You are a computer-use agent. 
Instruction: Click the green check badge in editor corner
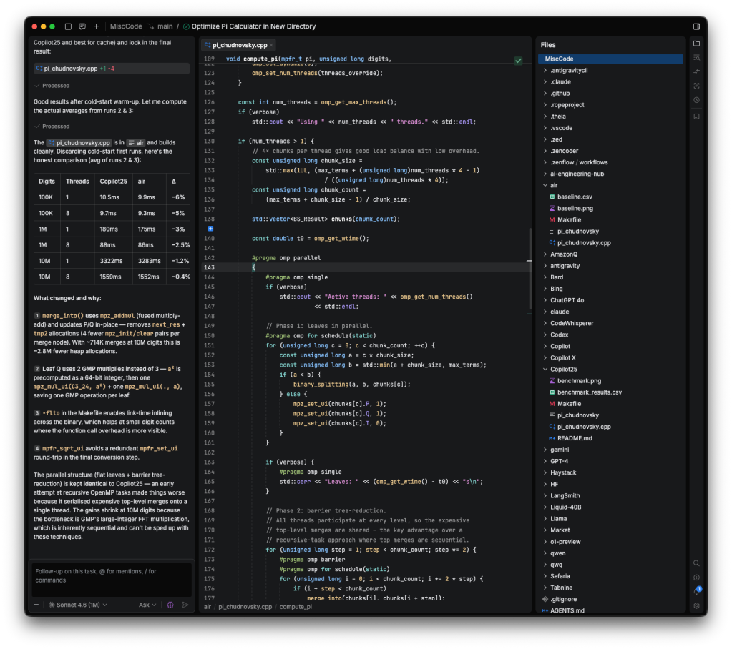(518, 61)
